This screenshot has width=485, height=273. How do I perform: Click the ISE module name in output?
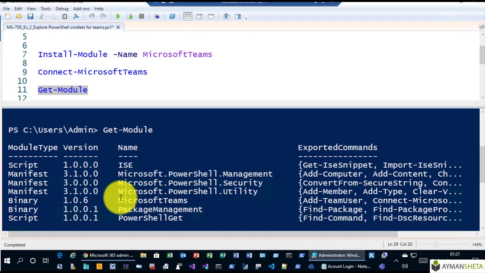[x=125, y=165]
